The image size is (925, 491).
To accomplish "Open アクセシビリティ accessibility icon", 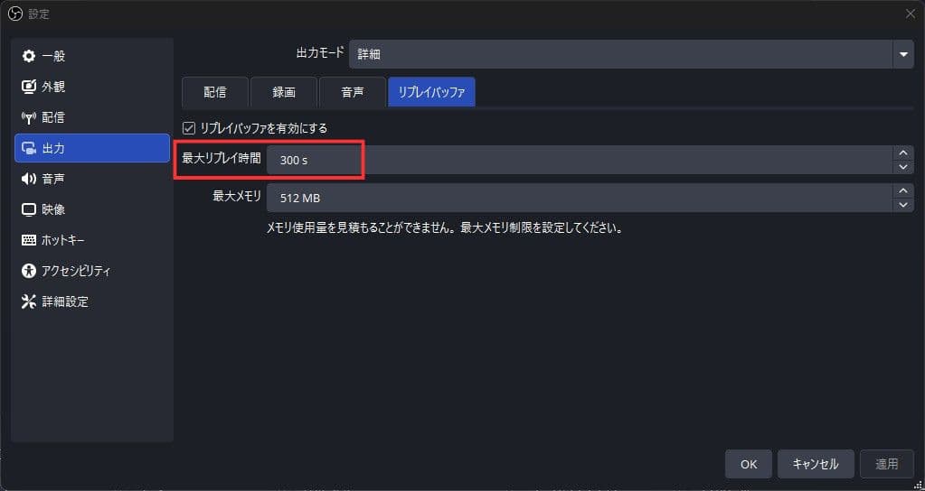I will (x=28, y=271).
